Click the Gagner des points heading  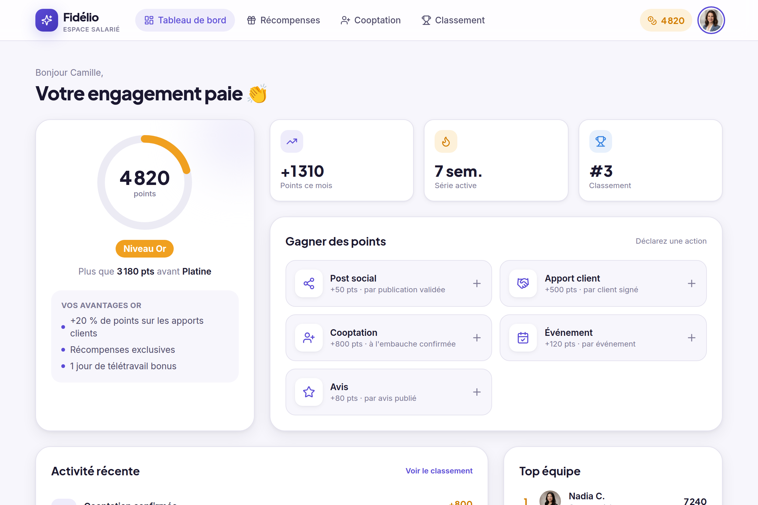pyautogui.click(x=335, y=241)
